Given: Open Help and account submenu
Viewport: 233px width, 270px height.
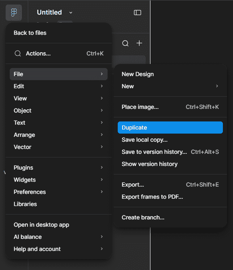Looking at the screenshot, I should (x=59, y=249).
